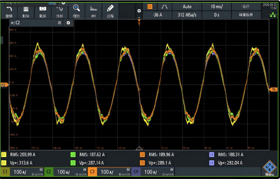Click the white zero-time triangle at grid bottom
Screen dimensions: 280x179
click(x=139, y=148)
